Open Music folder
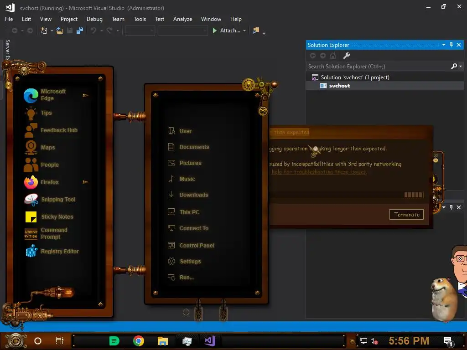 (x=182, y=179)
